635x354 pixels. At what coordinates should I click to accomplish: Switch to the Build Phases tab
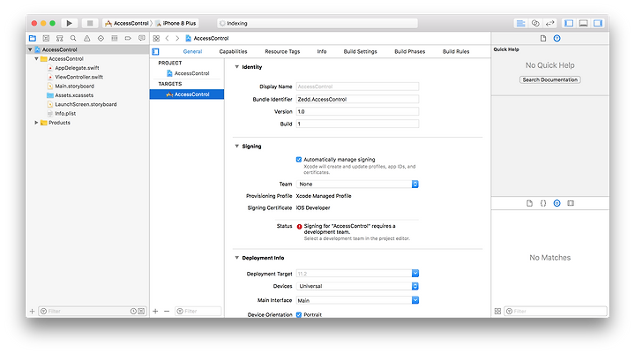(x=409, y=51)
